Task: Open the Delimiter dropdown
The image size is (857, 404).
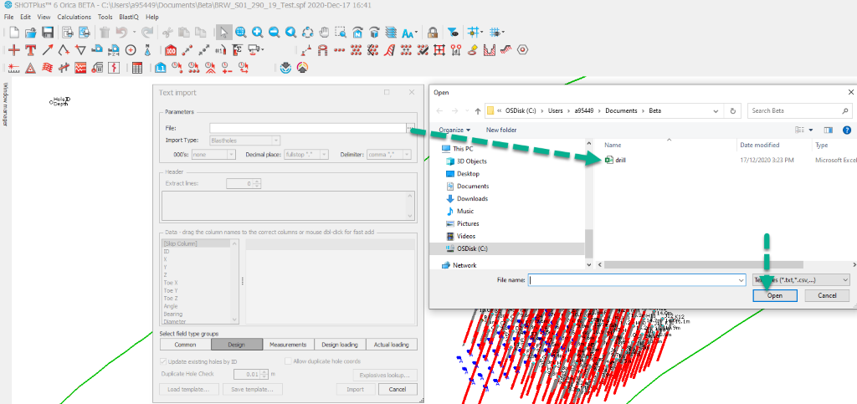Action: pyautogui.click(x=407, y=155)
